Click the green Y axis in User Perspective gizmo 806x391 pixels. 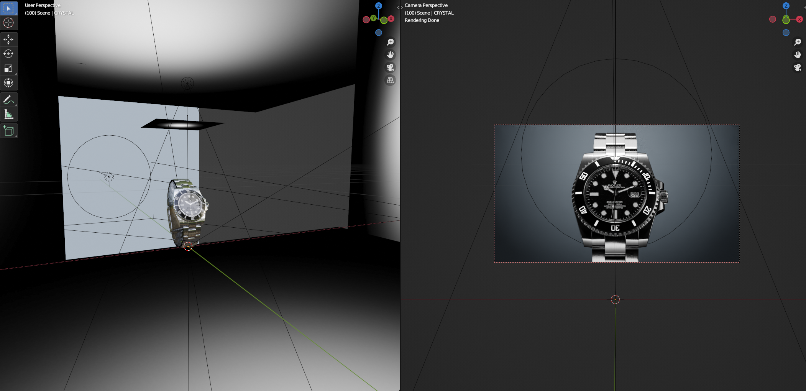pos(373,18)
